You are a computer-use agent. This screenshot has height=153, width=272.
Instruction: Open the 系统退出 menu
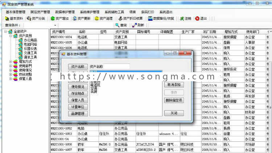click(166, 12)
